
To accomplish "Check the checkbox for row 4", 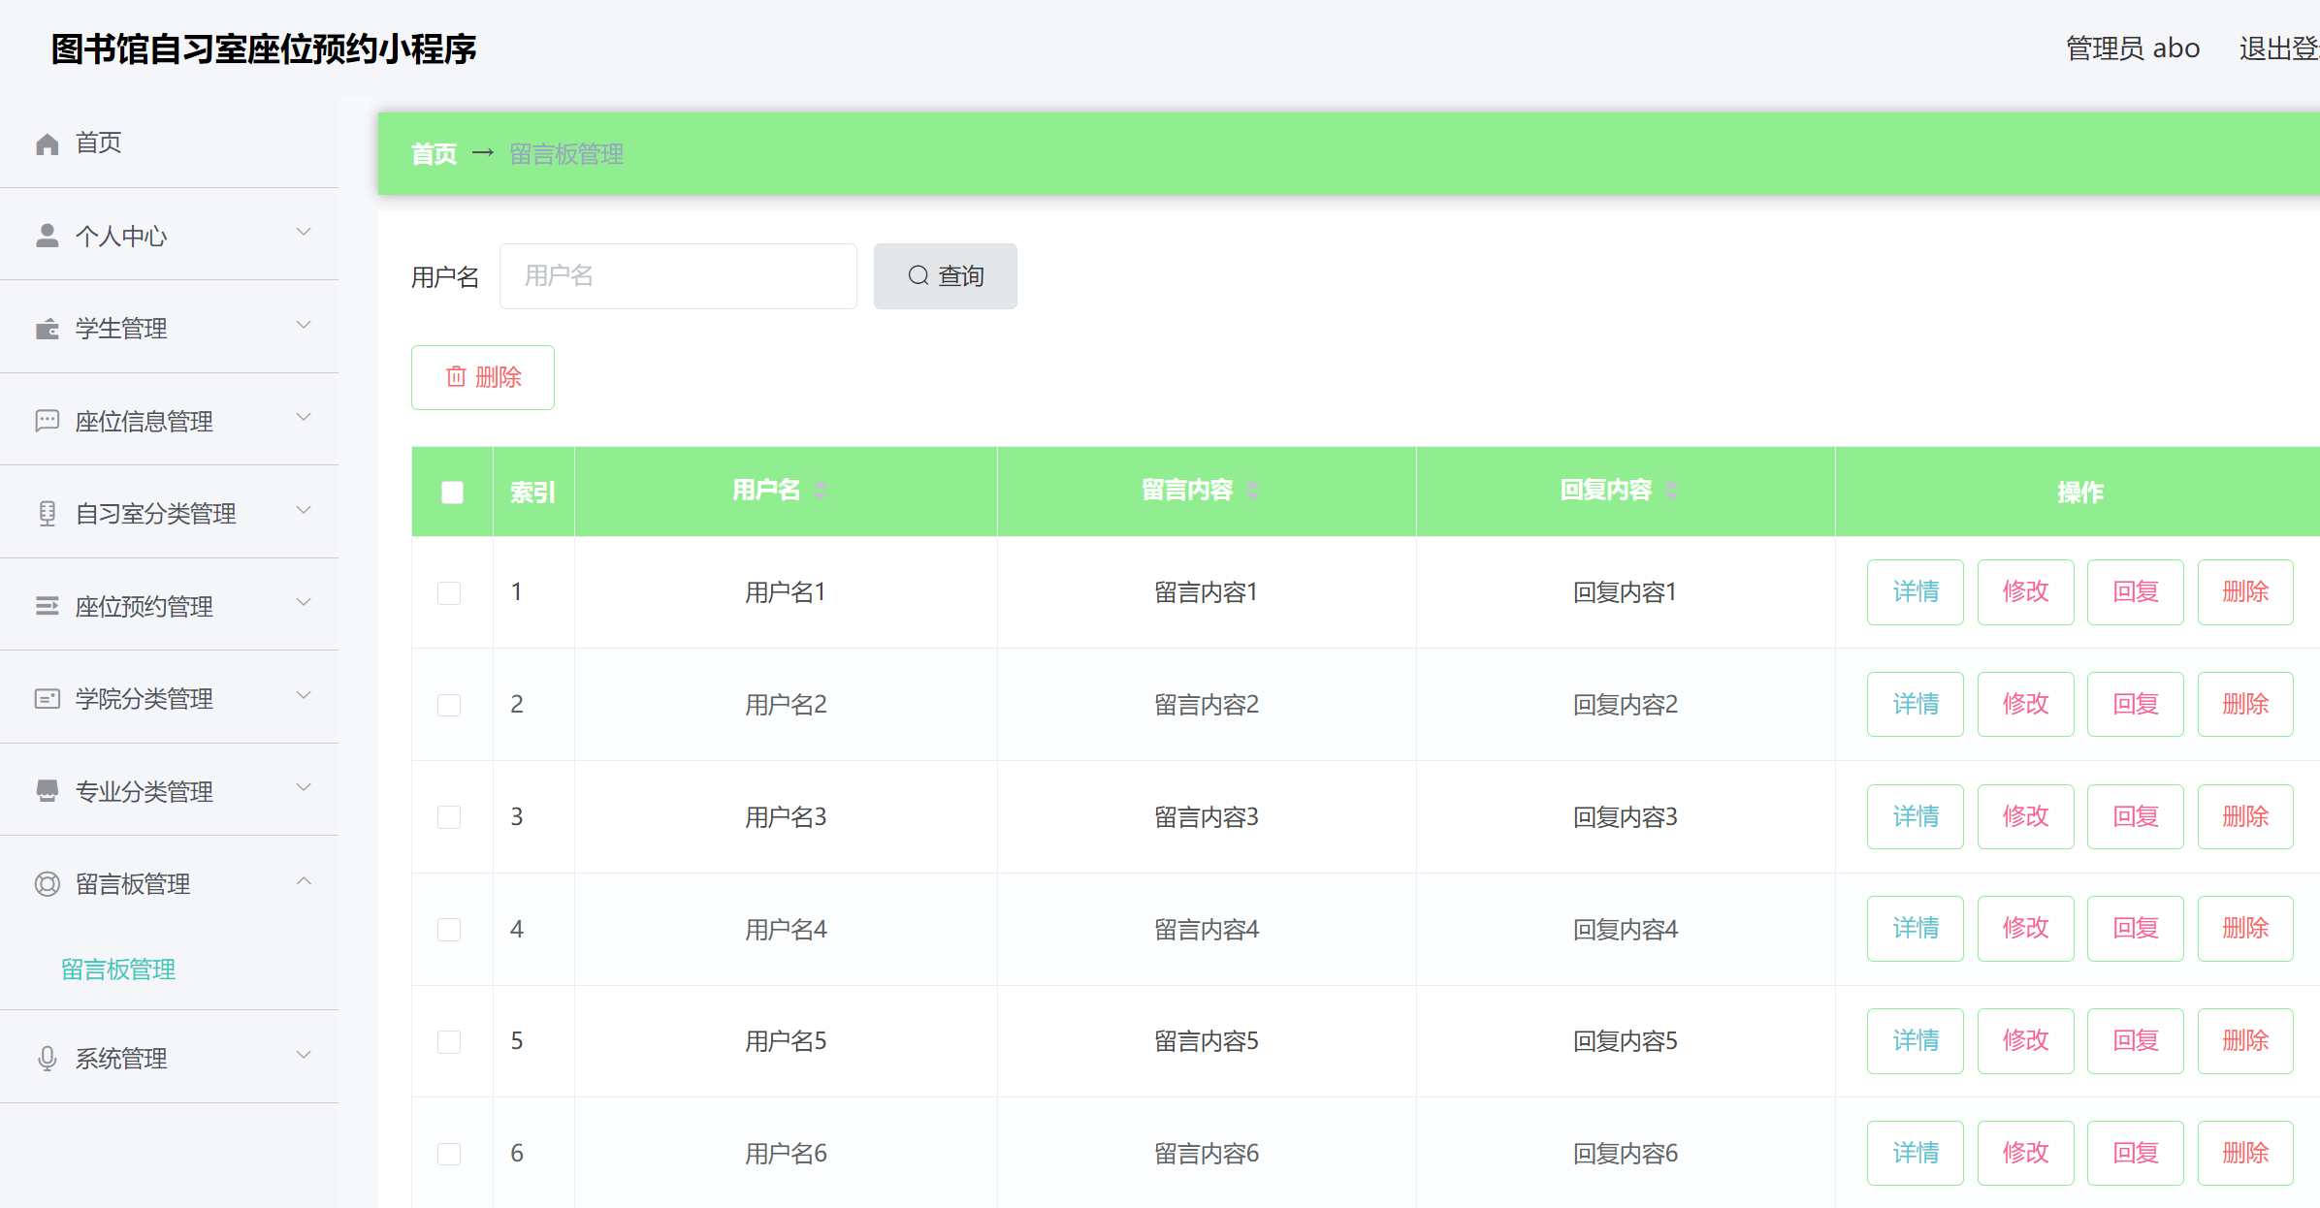I will tap(449, 930).
